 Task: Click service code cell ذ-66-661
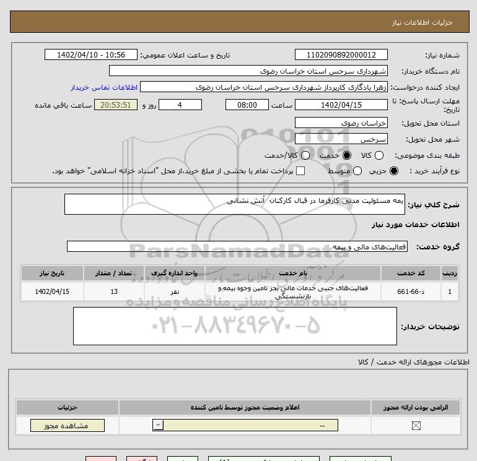coord(411,291)
